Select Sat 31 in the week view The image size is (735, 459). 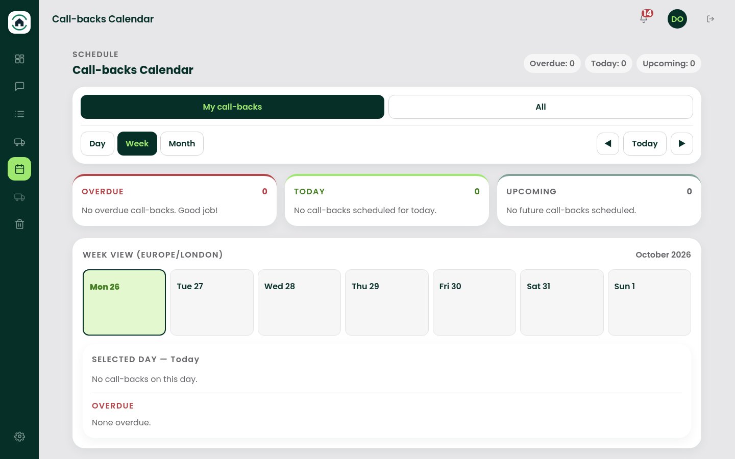pyautogui.click(x=562, y=302)
